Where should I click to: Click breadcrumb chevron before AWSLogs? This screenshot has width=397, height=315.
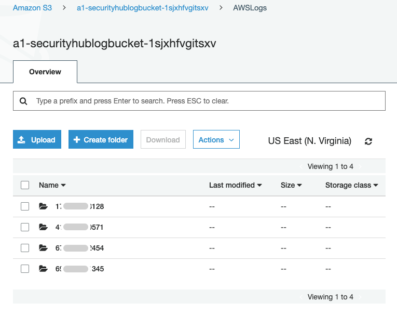tap(221, 8)
